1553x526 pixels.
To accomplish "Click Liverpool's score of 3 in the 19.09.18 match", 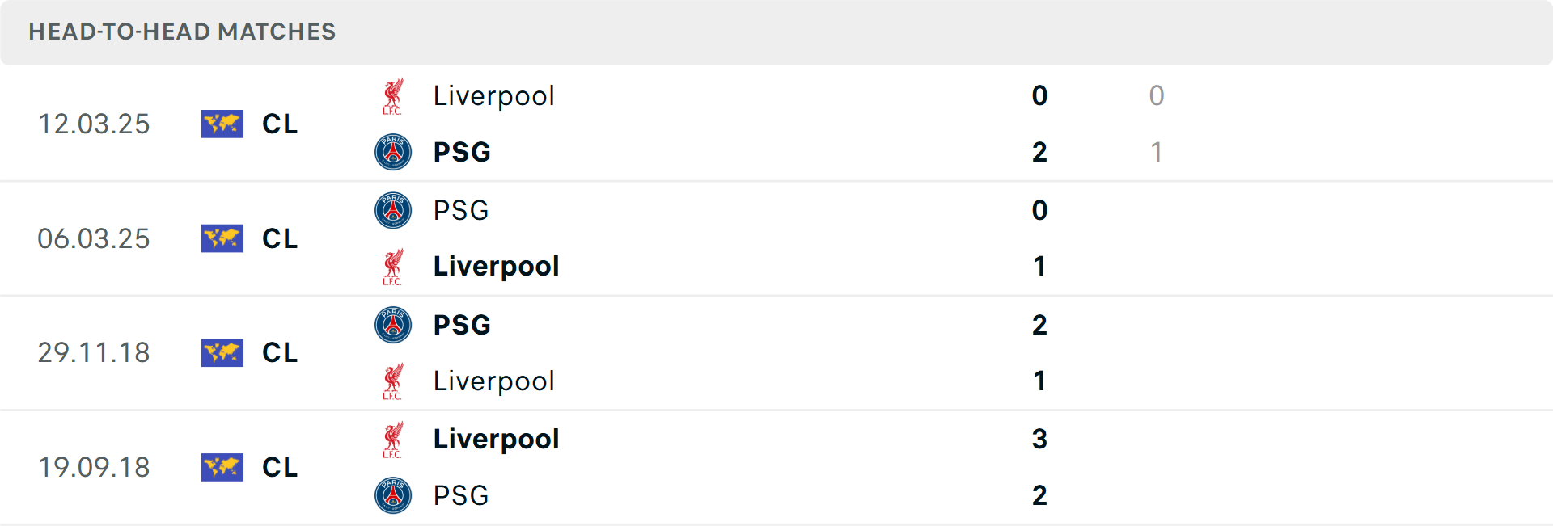I will click(1039, 439).
